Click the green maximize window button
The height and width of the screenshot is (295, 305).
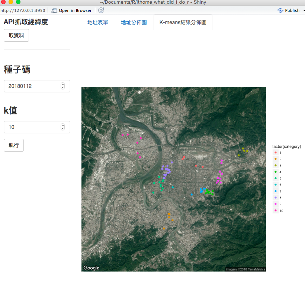[x=18, y=2]
